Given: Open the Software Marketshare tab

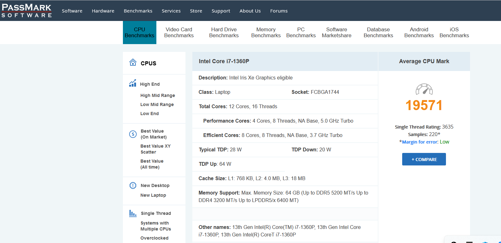Looking at the screenshot, I should pyautogui.click(x=337, y=33).
